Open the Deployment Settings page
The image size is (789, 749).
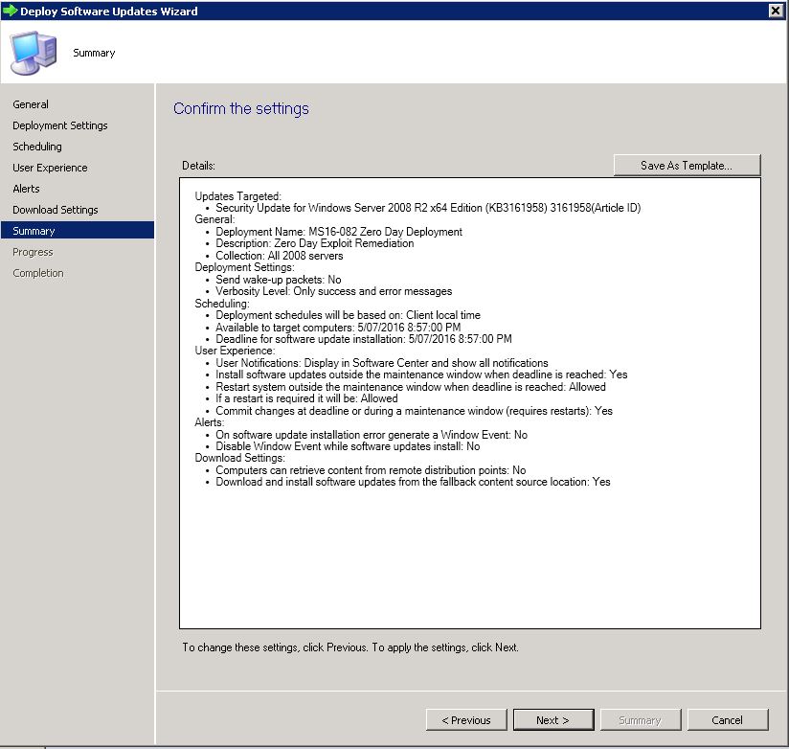pos(60,125)
